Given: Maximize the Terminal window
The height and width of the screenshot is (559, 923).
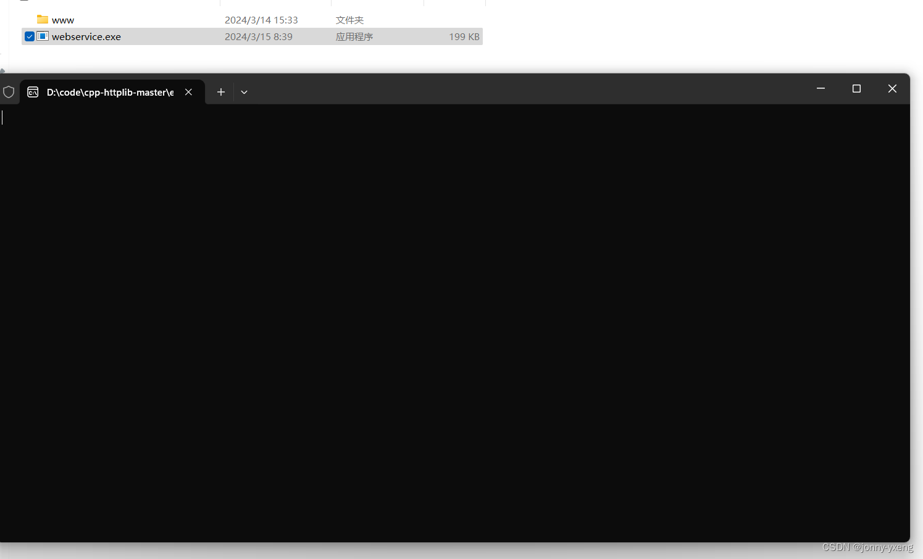Looking at the screenshot, I should 856,88.
